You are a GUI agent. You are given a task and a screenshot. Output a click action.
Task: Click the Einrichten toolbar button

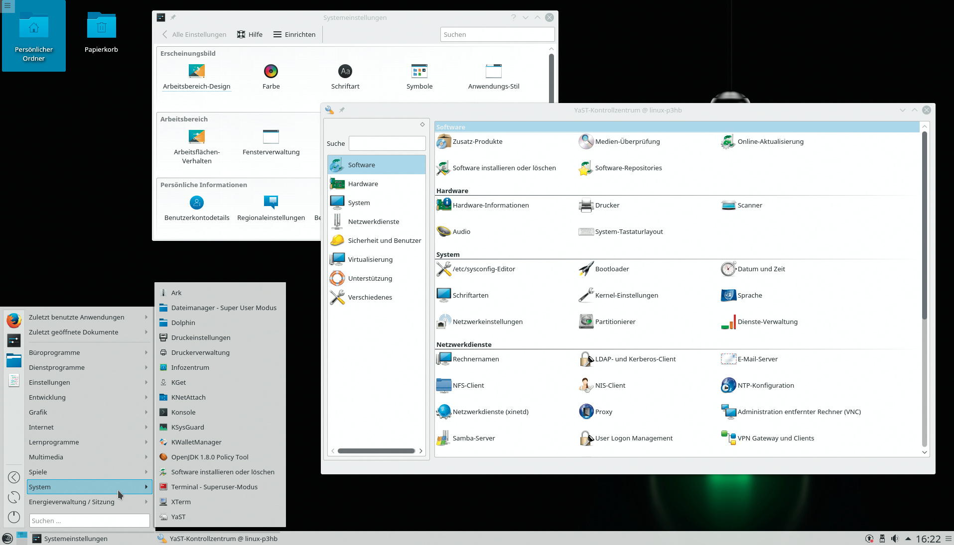point(294,34)
